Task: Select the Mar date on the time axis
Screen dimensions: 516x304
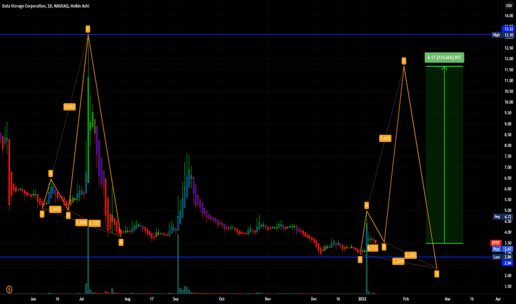Action: click(447, 299)
